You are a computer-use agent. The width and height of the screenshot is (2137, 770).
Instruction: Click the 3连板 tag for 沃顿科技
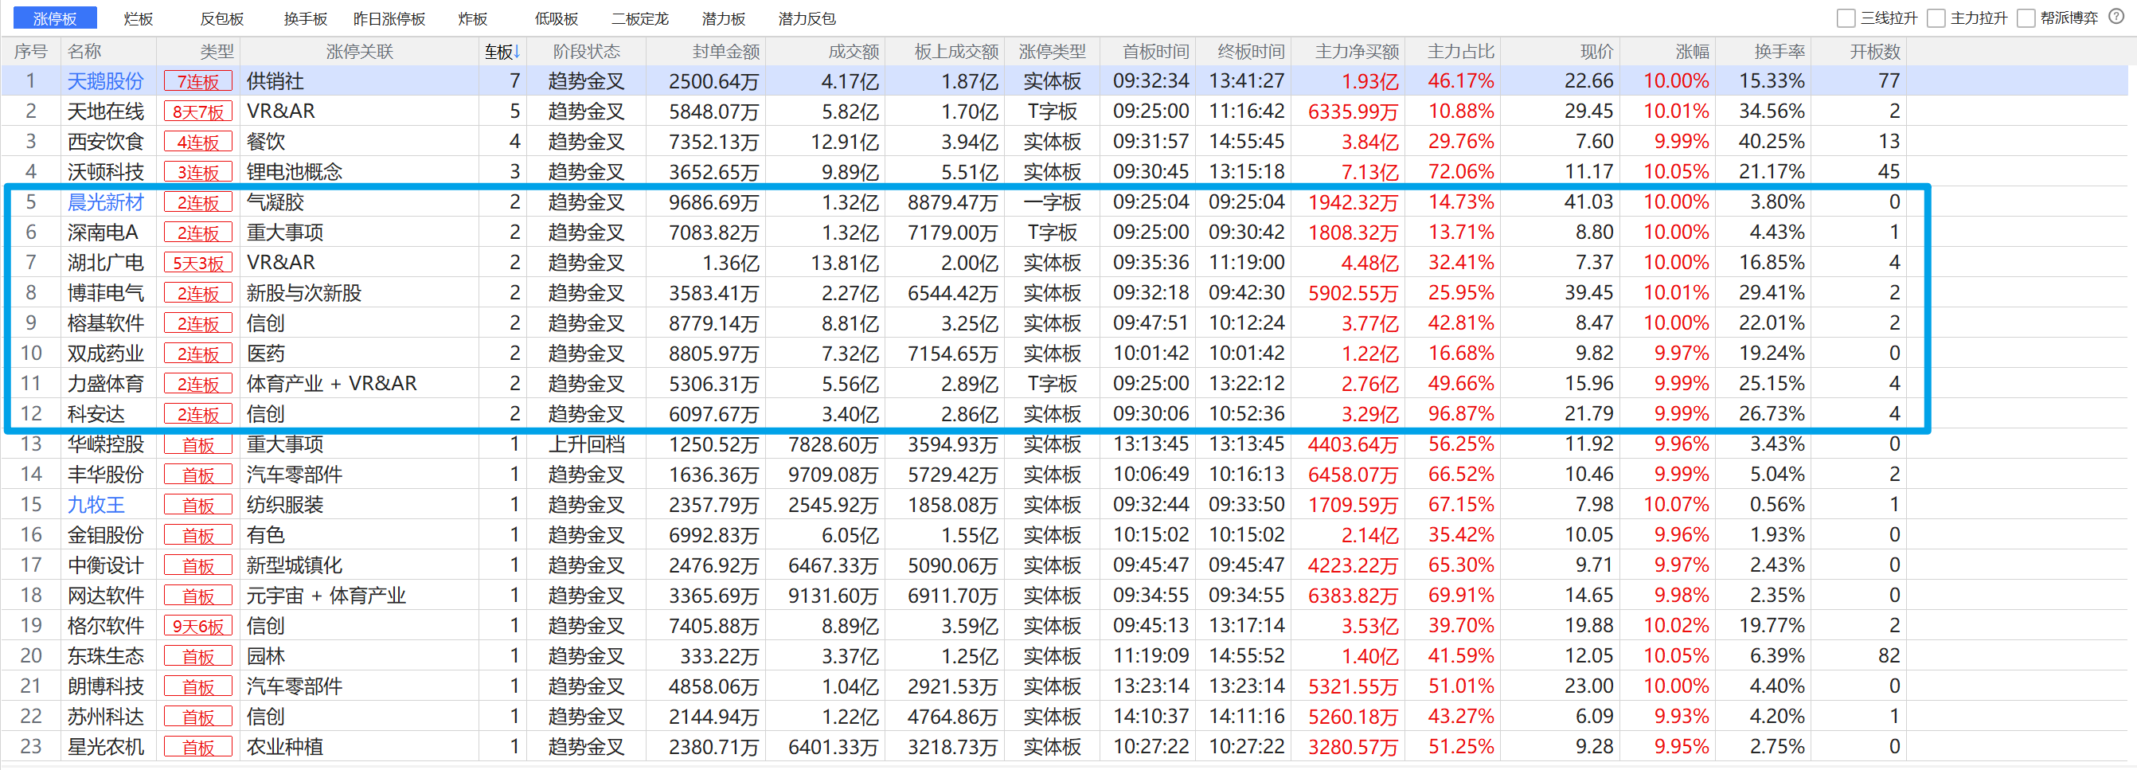[x=197, y=173]
